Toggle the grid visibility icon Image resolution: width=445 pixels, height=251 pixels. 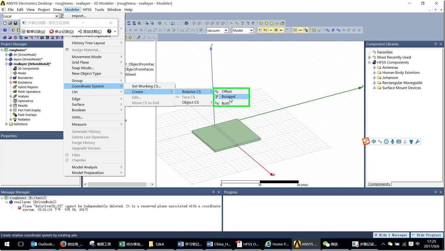pyautogui.click(x=295, y=30)
